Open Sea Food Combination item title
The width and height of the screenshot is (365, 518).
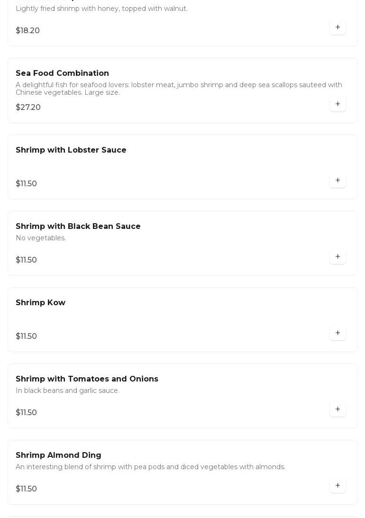62,73
